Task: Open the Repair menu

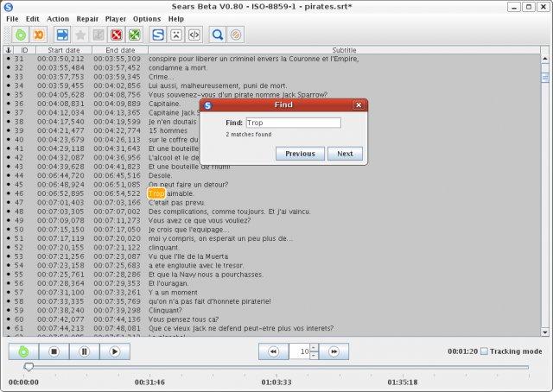Action: (x=87, y=19)
